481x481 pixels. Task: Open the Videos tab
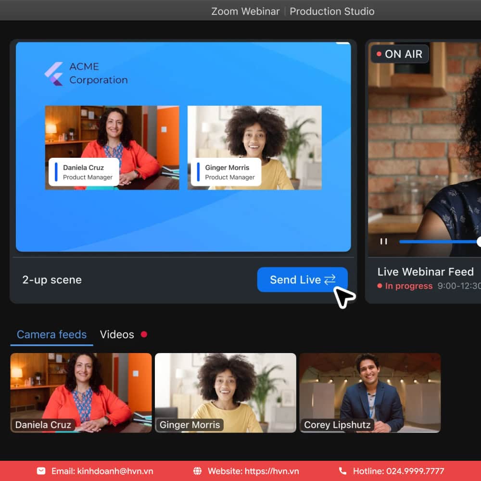pyautogui.click(x=117, y=334)
